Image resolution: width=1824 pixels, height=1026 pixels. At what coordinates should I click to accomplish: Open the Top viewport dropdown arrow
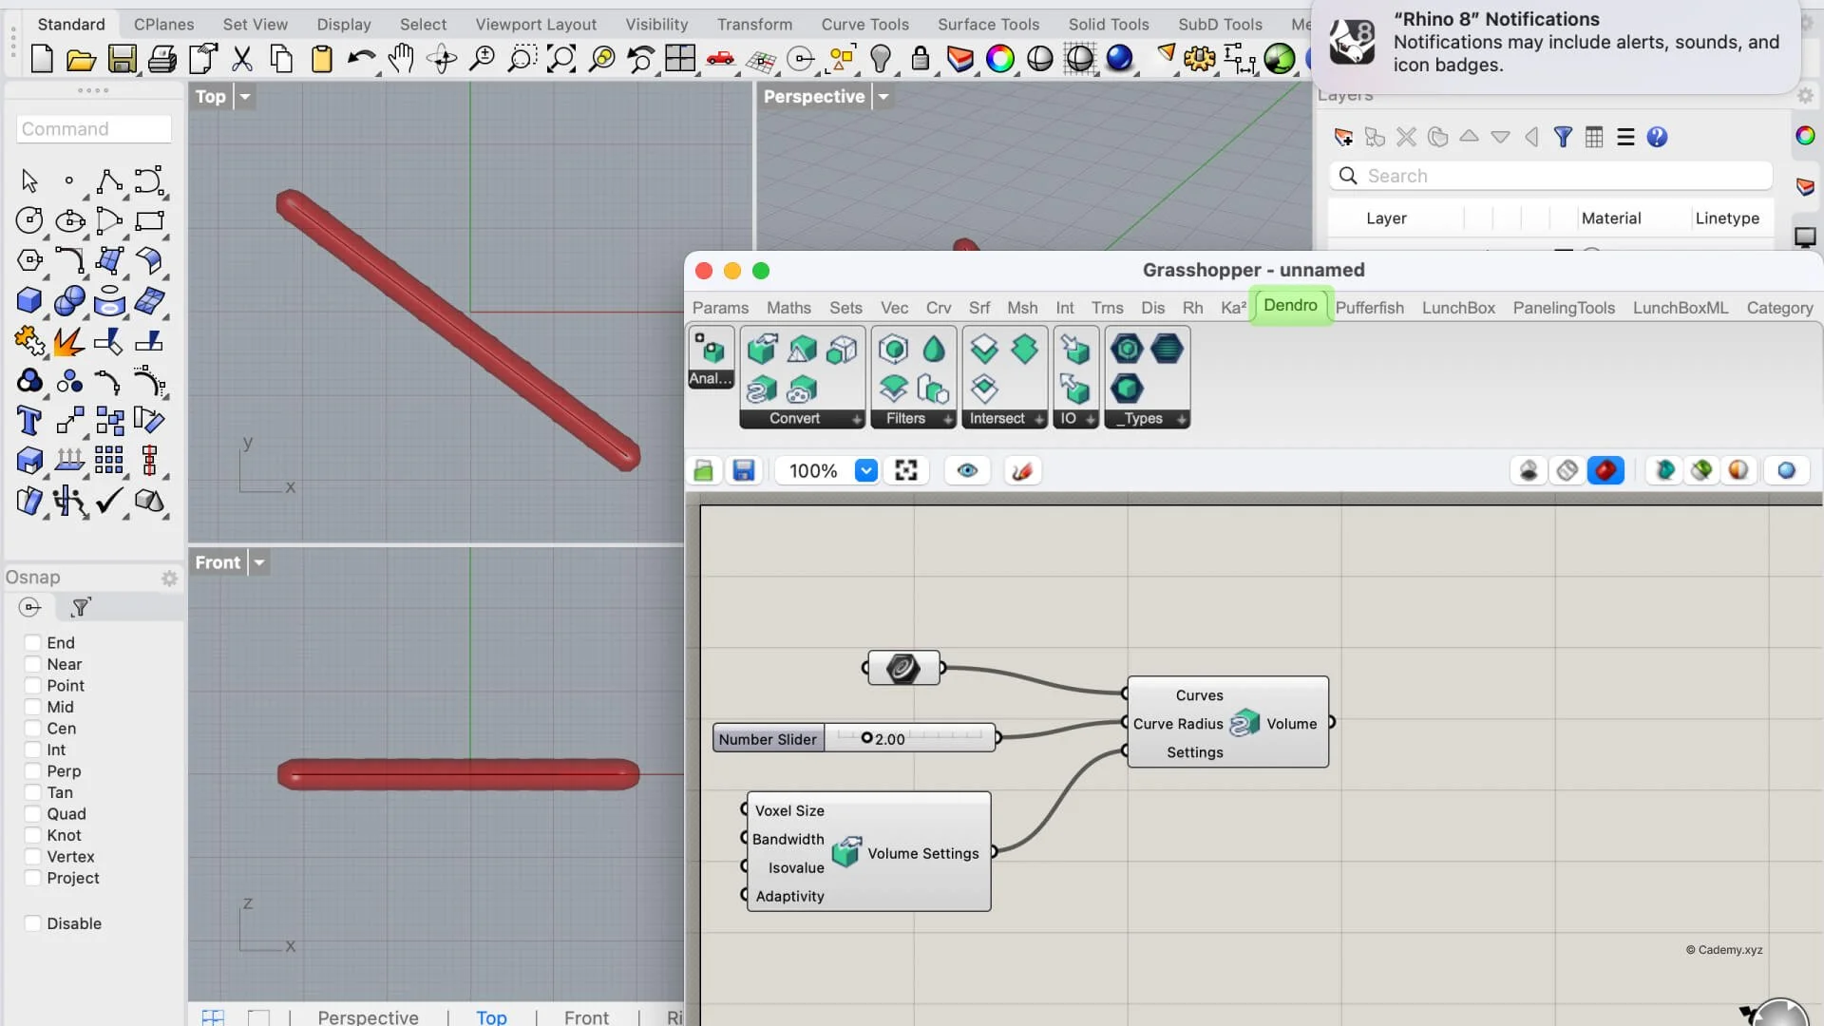[245, 97]
